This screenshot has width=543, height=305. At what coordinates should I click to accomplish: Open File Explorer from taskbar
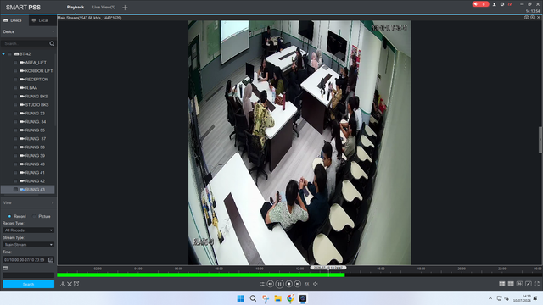[x=277, y=298]
